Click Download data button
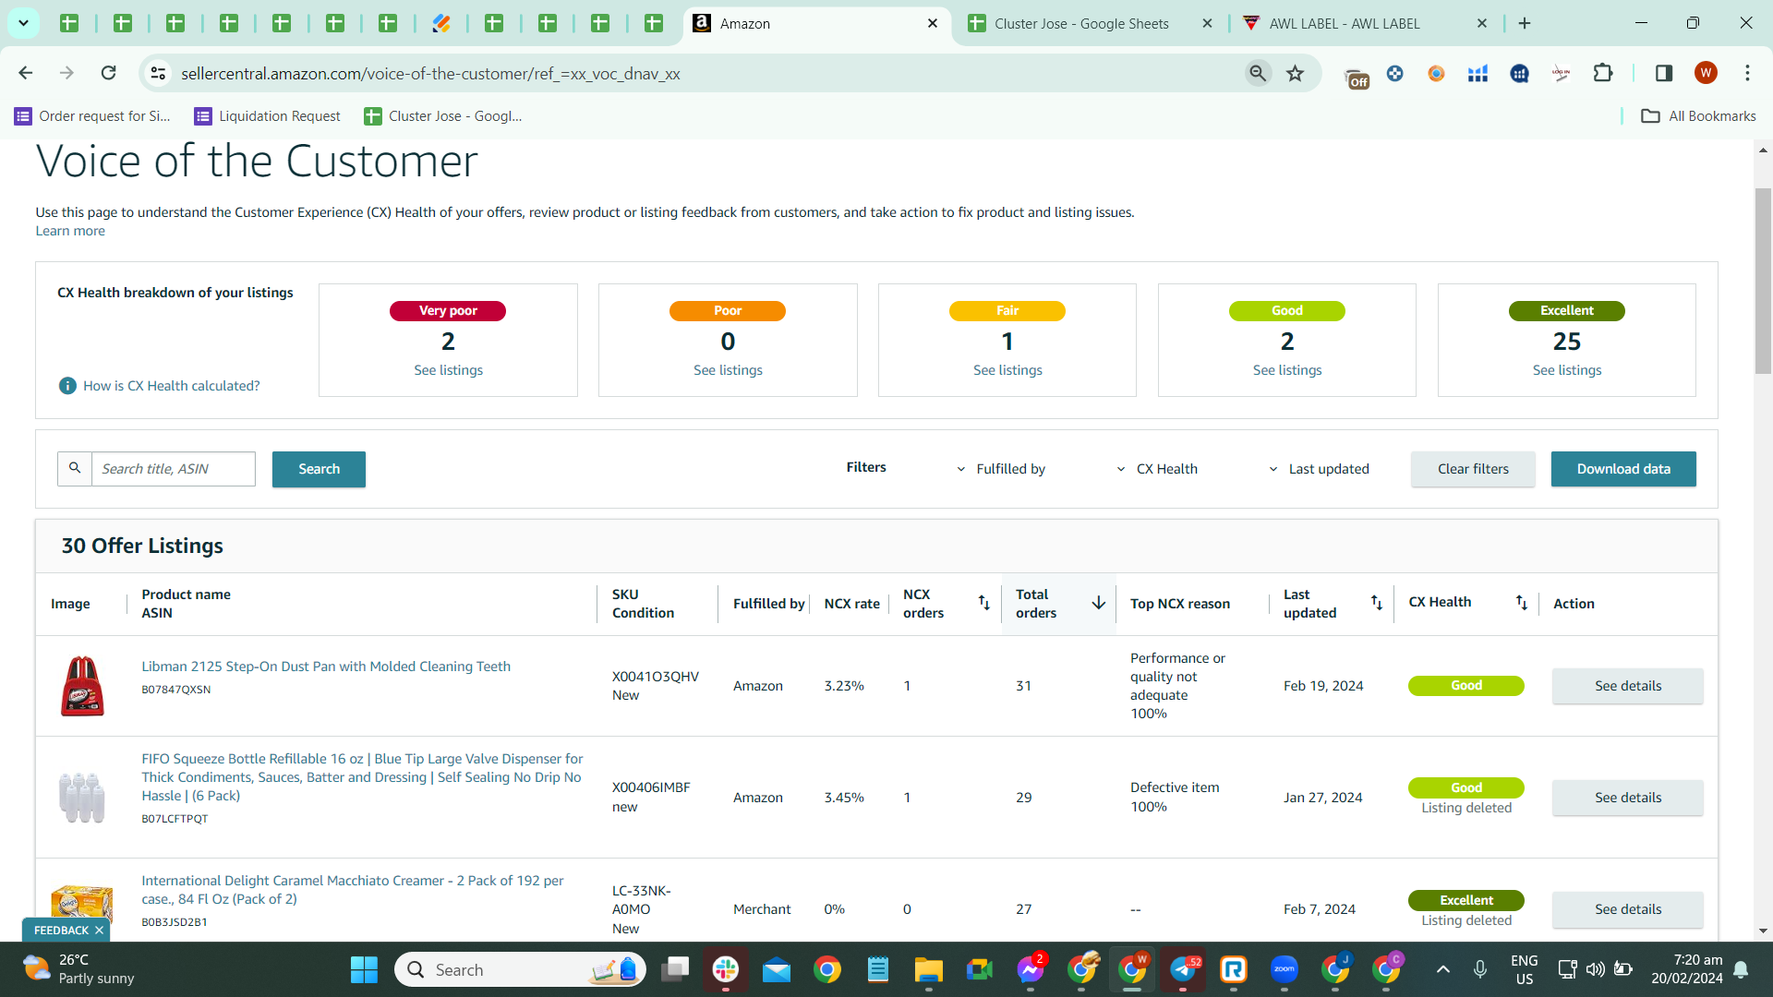This screenshot has height=997, width=1773. click(1623, 469)
